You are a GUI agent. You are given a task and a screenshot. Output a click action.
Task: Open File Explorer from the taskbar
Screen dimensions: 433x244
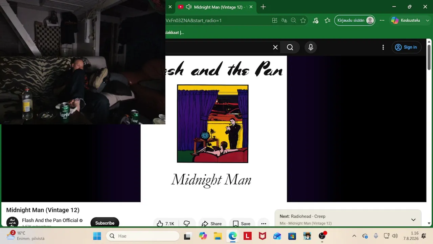coord(218,236)
